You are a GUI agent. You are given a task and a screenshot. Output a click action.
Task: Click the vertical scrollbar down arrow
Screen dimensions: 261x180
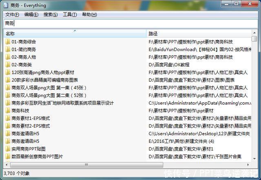click(x=254, y=159)
